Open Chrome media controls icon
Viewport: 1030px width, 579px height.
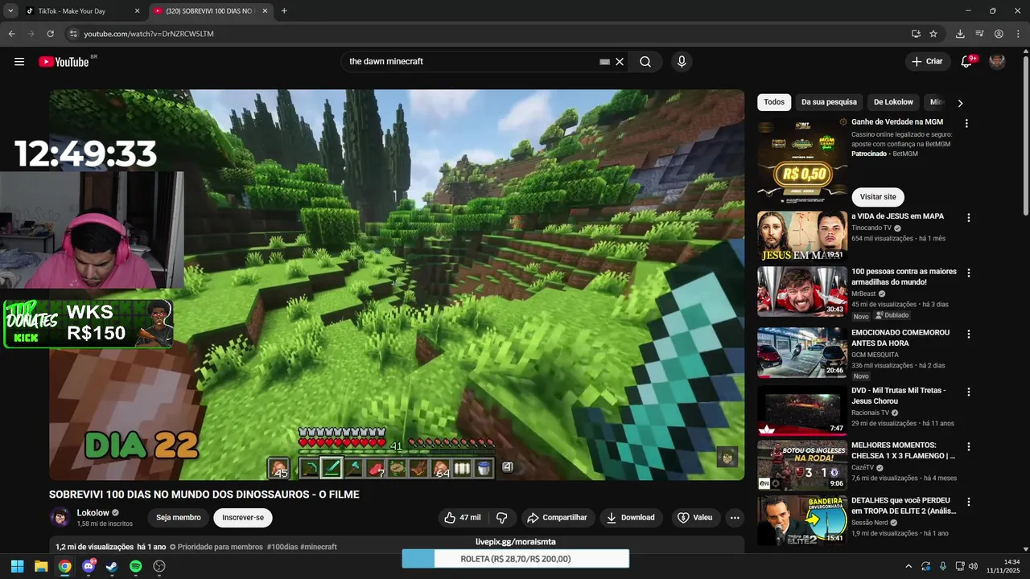pos(979,34)
